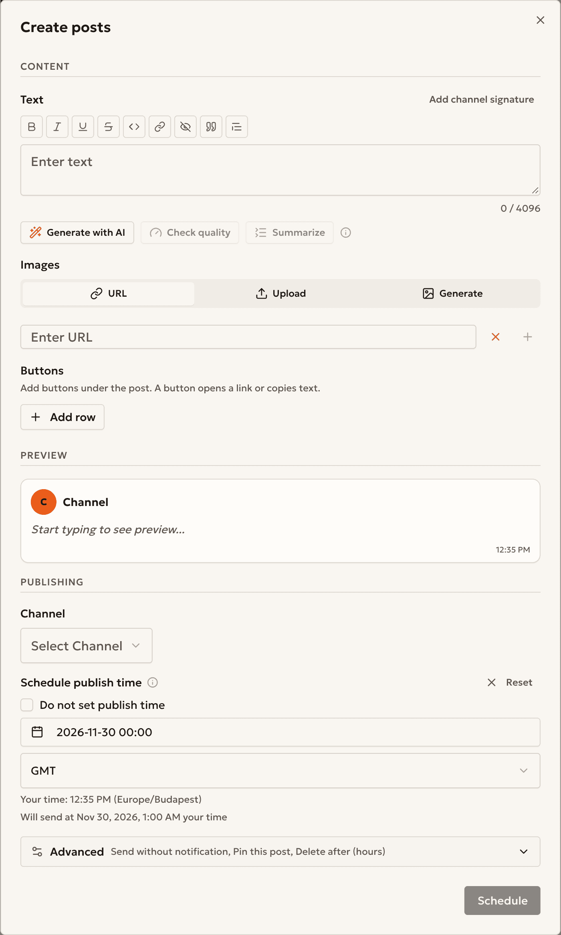Open the GMT timezone dropdown

[x=280, y=771]
